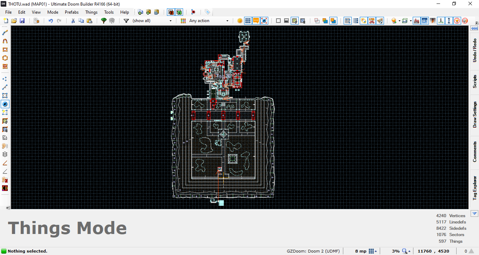Screen dimensions: 479x255
Task: Switch to Linedefs mode
Action: pos(5,87)
